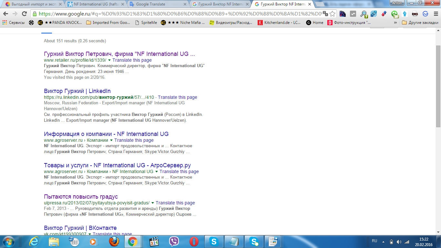Viewport: 441px width, 248px height.
Task: Expand the dropdown arrow beside the retailer.ru URL
Action: tap(109, 60)
